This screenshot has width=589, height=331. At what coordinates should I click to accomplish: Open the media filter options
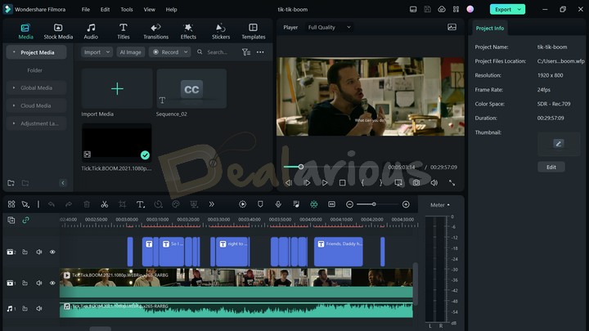(246, 52)
